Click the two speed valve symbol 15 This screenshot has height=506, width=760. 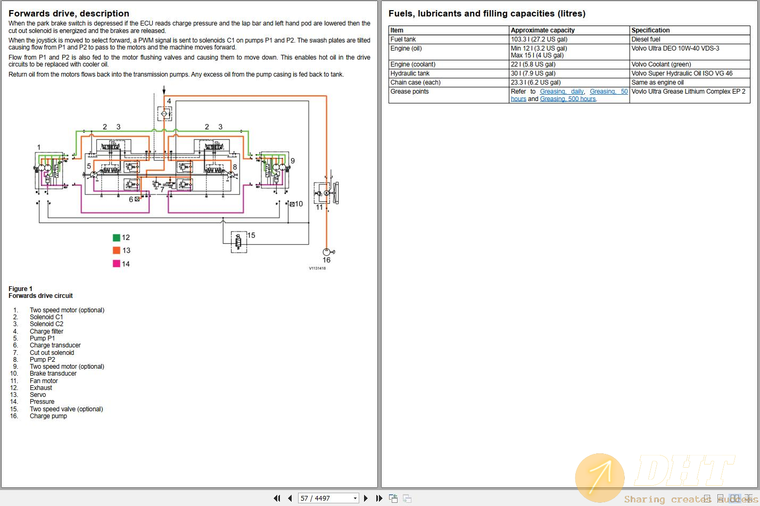click(238, 242)
